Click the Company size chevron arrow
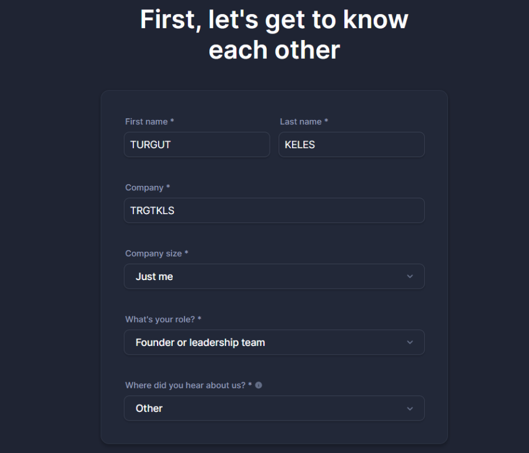Screen dimensions: 529x453 click(x=410, y=277)
